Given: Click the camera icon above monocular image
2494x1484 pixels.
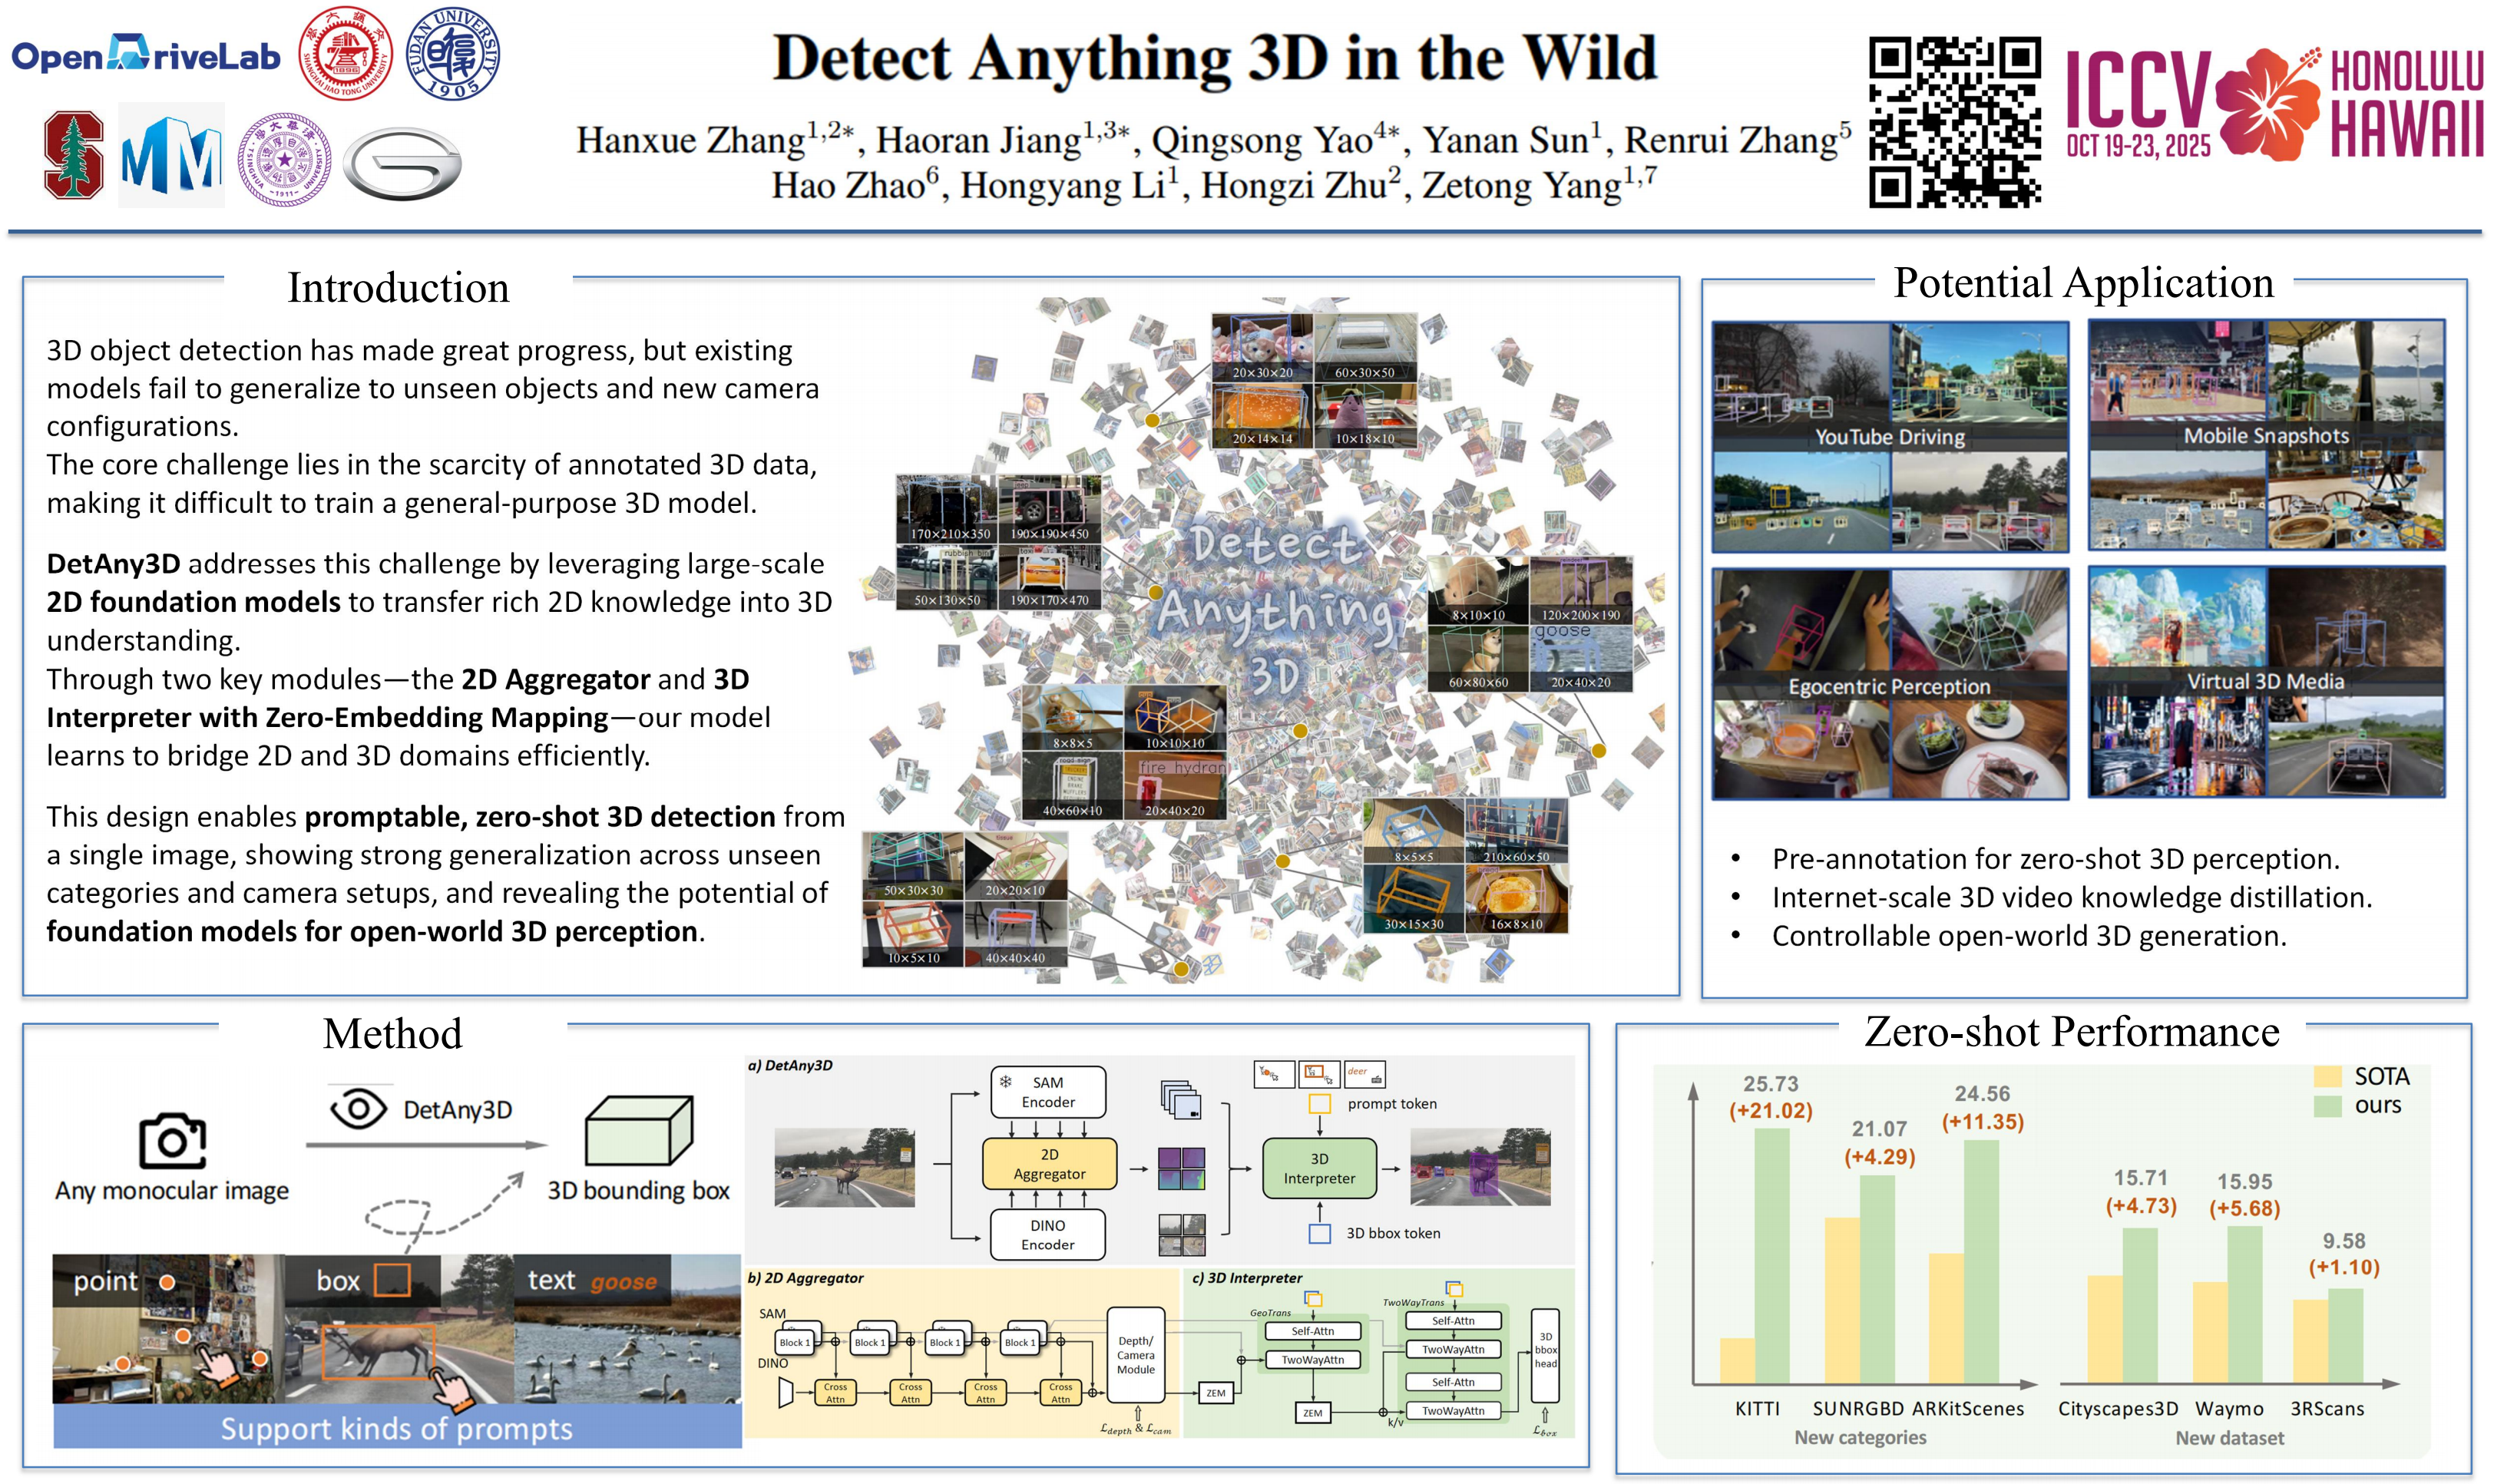Looking at the screenshot, I should pos(172,1140).
